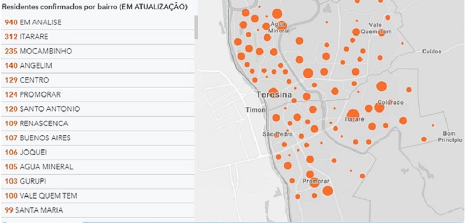Select ITARARE in the neighborhood list

98,37
